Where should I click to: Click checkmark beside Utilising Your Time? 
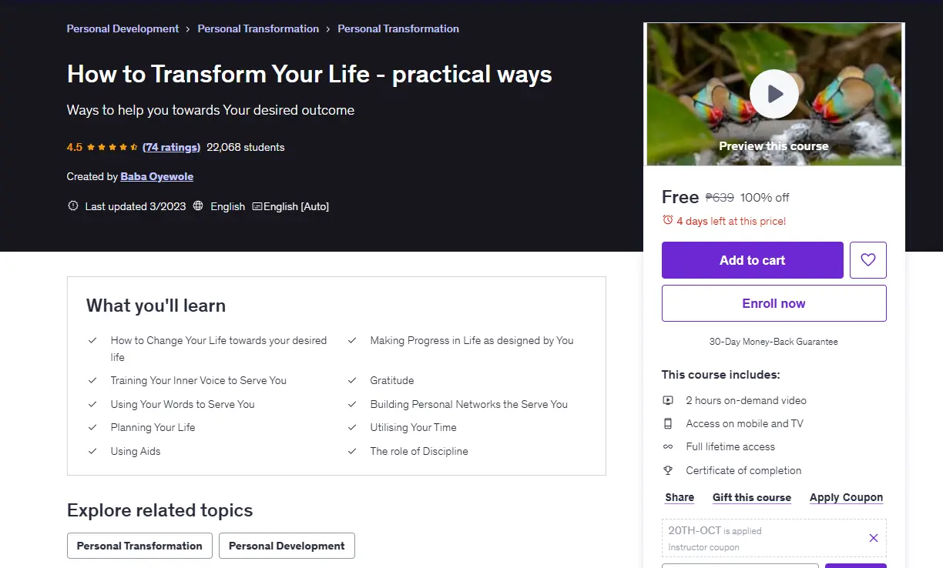pyautogui.click(x=352, y=427)
